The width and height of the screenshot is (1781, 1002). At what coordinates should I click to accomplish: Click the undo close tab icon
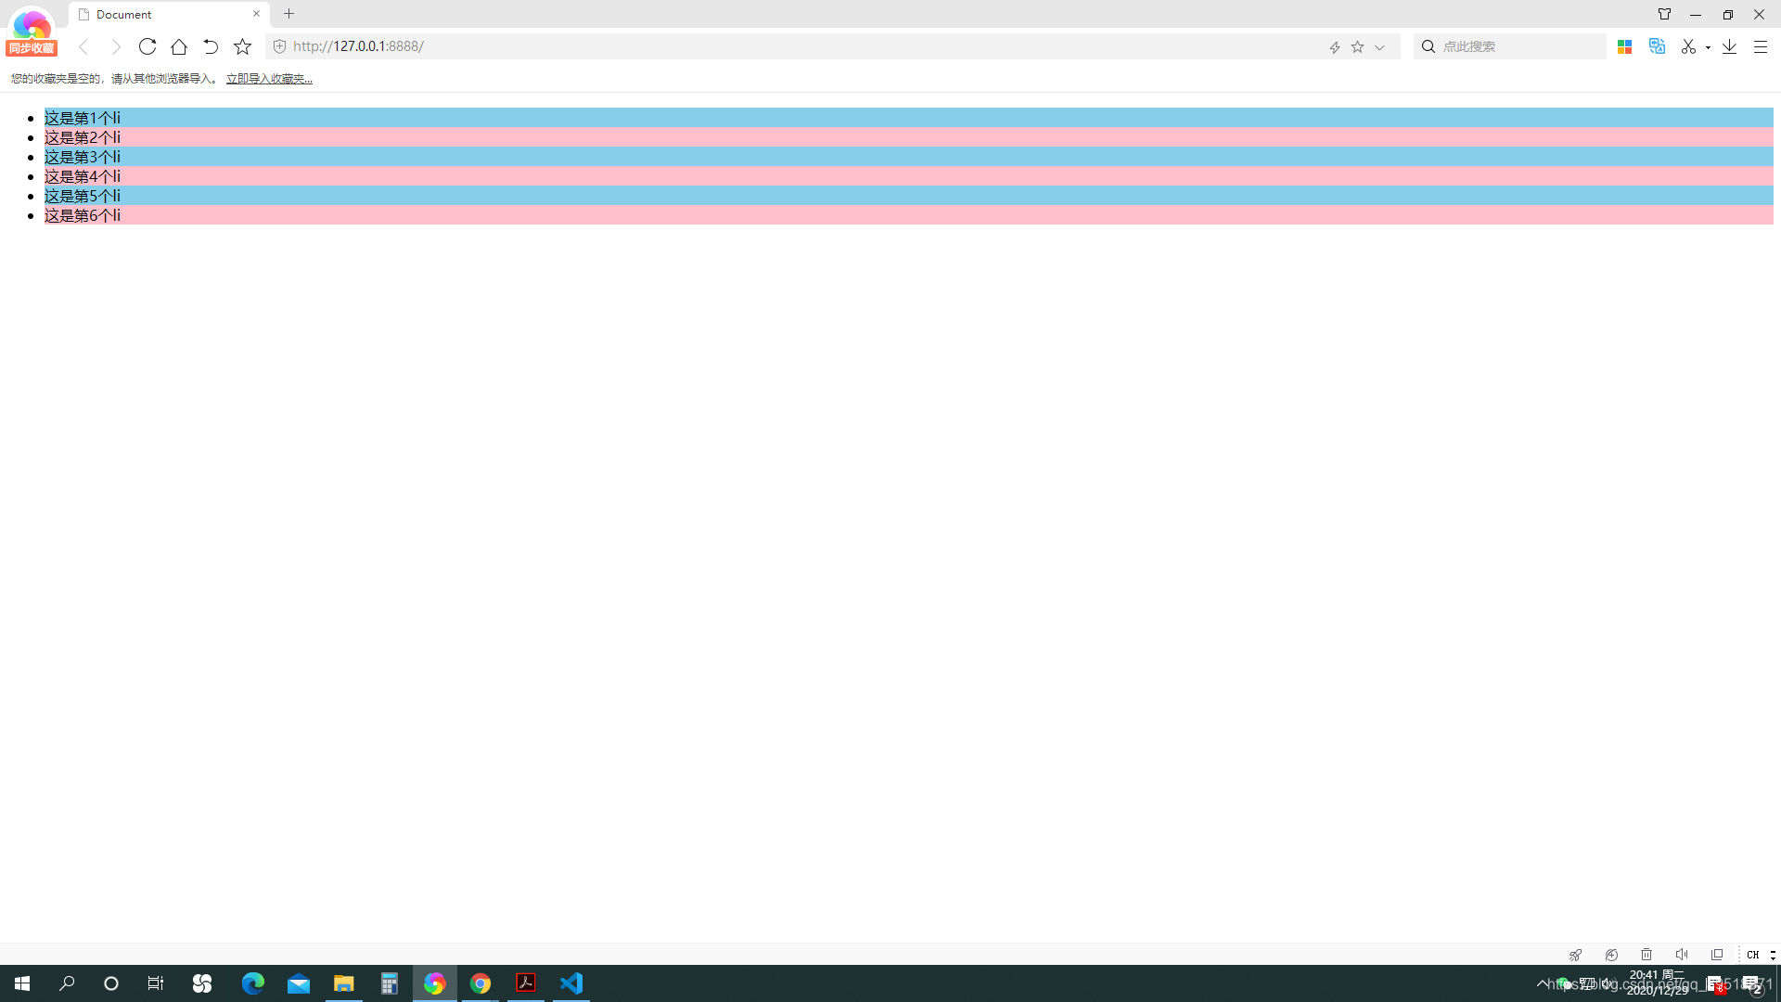pyautogui.click(x=211, y=46)
